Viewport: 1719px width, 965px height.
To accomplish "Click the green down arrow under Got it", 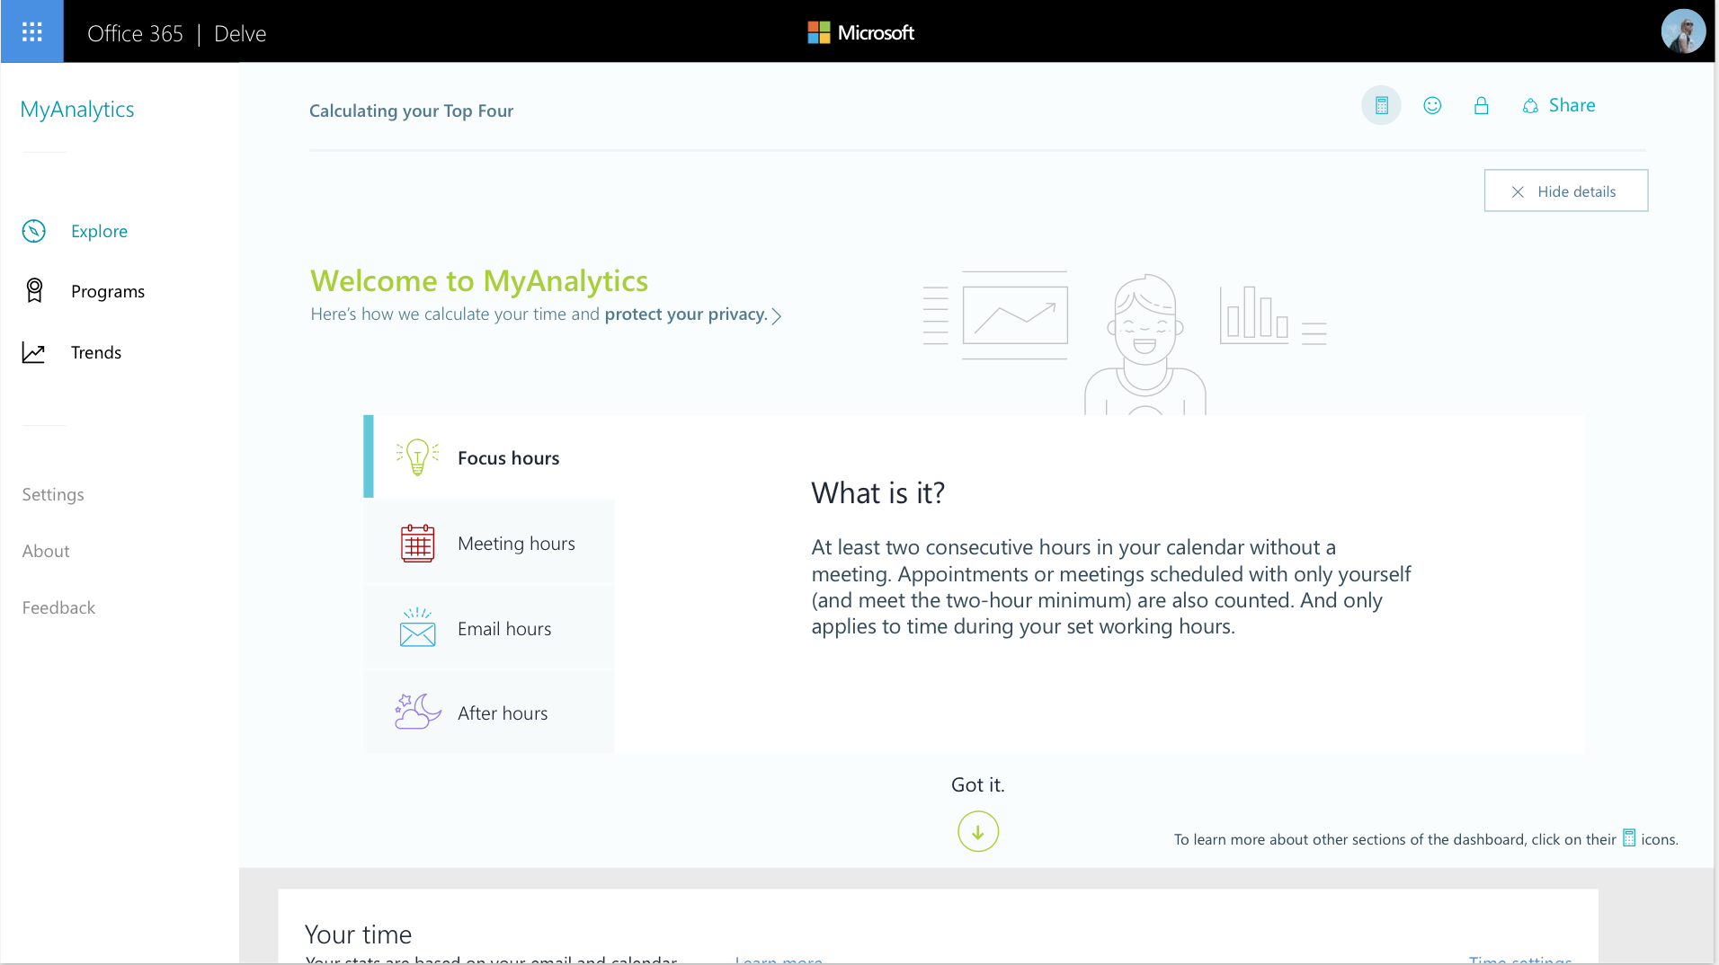I will (x=977, y=832).
